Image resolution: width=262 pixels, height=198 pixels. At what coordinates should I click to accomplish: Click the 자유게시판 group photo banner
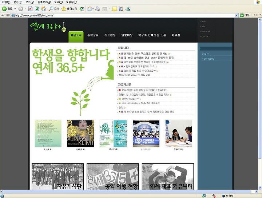point(57,177)
